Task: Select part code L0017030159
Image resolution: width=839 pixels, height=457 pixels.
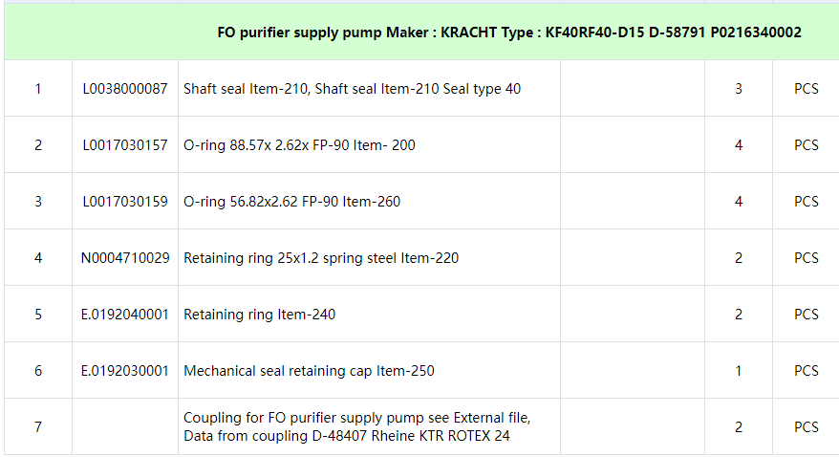Action: pyautogui.click(x=125, y=202)
